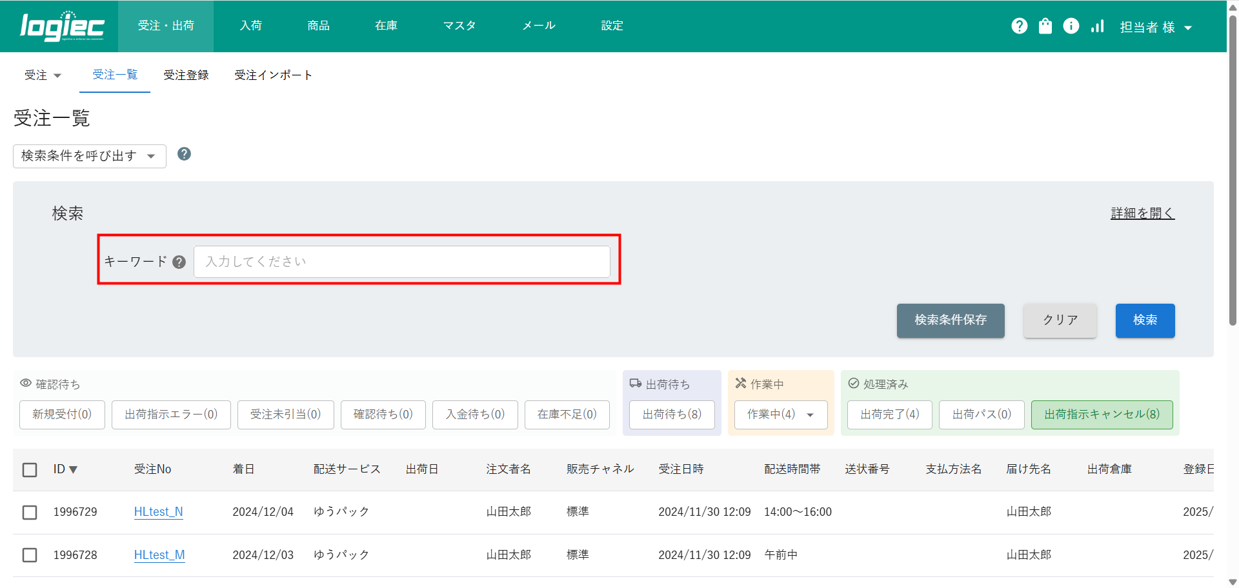
Task: Switch to the 受注登録 tab
Action: 186,75
